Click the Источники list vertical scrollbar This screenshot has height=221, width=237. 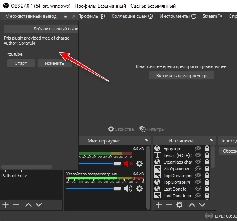coord(213,157)
